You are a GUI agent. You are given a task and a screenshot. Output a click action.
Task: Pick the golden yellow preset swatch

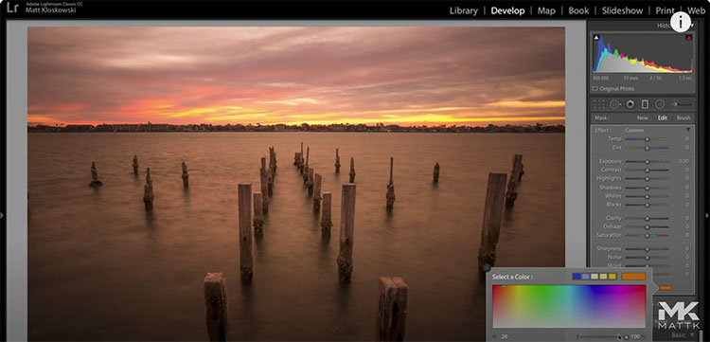click(612, 277)
